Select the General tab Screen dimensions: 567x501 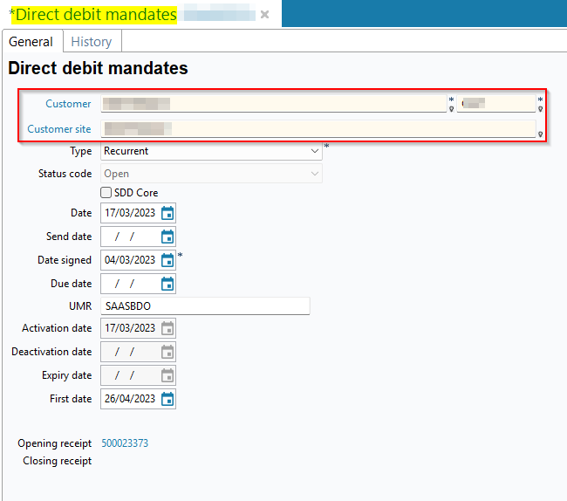[x=31, y=42]
